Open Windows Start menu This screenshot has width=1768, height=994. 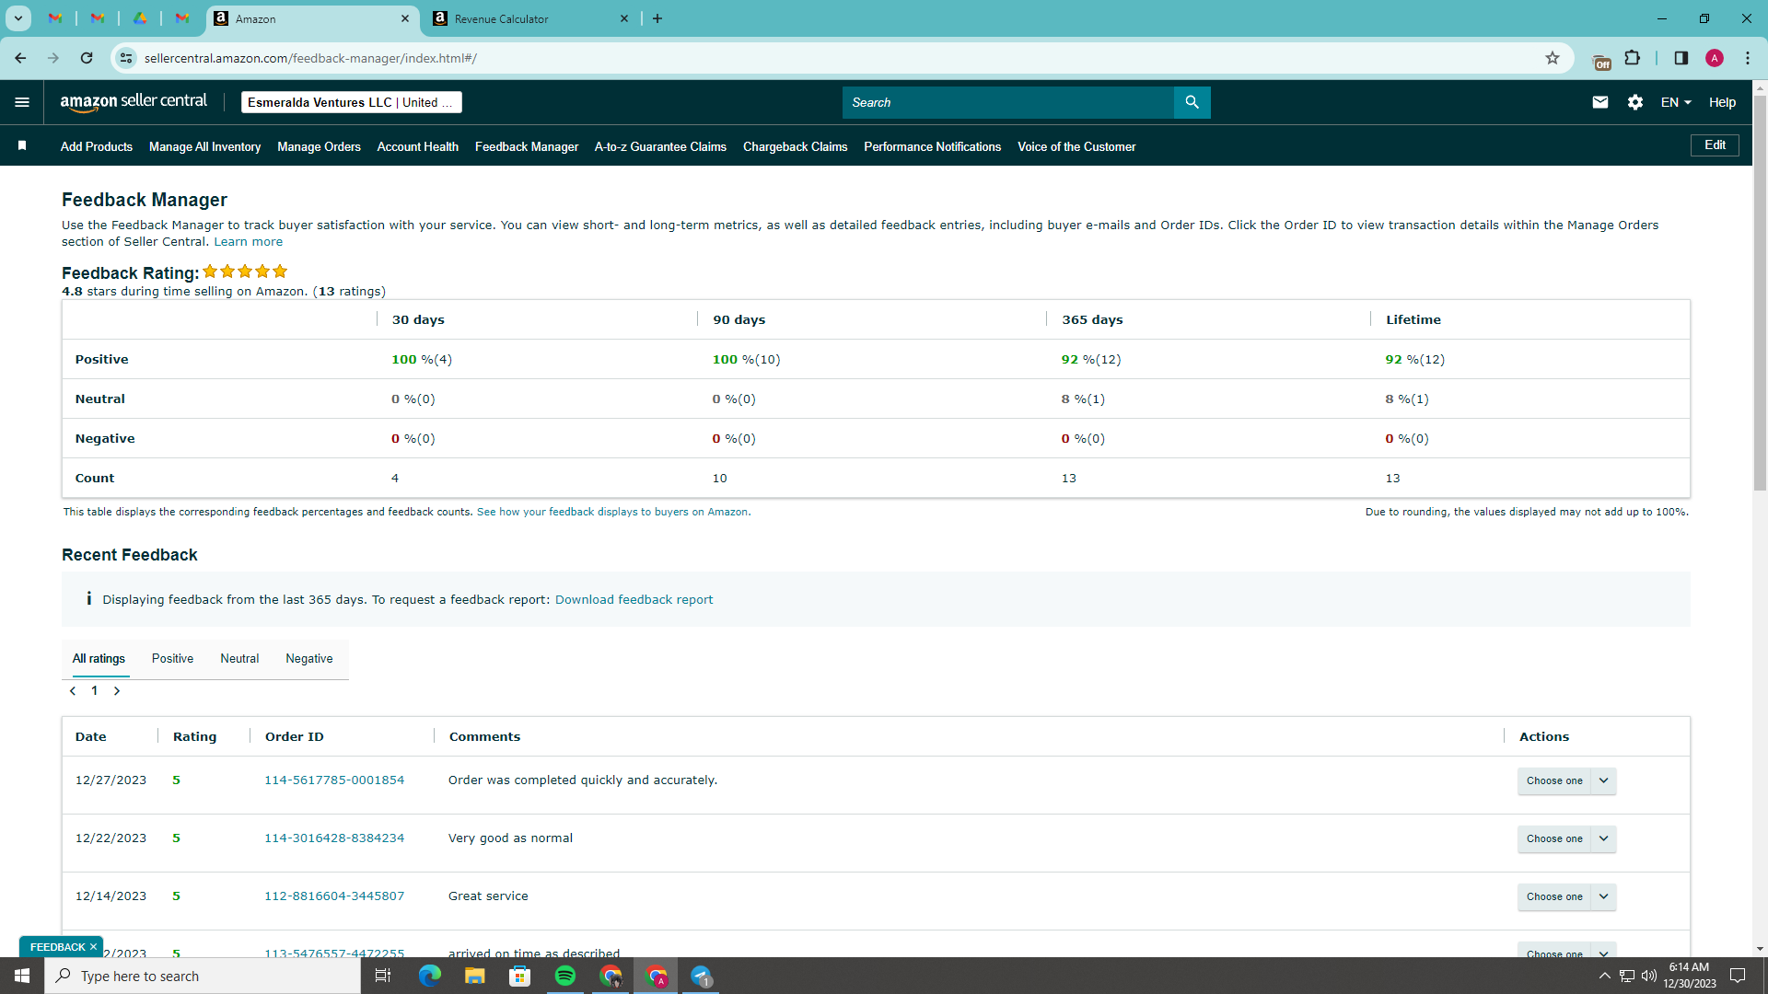coord(22,976)
